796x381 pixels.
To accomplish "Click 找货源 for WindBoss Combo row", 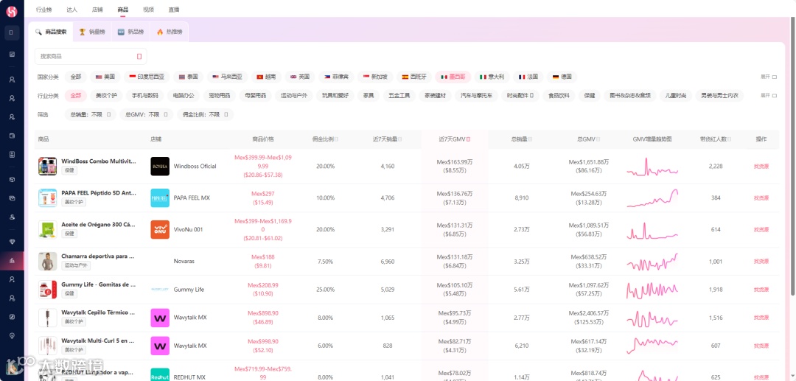I will pyautogui.click(x=761, y=167).
